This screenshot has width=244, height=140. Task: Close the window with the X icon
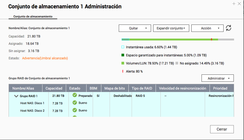point(239,4)
